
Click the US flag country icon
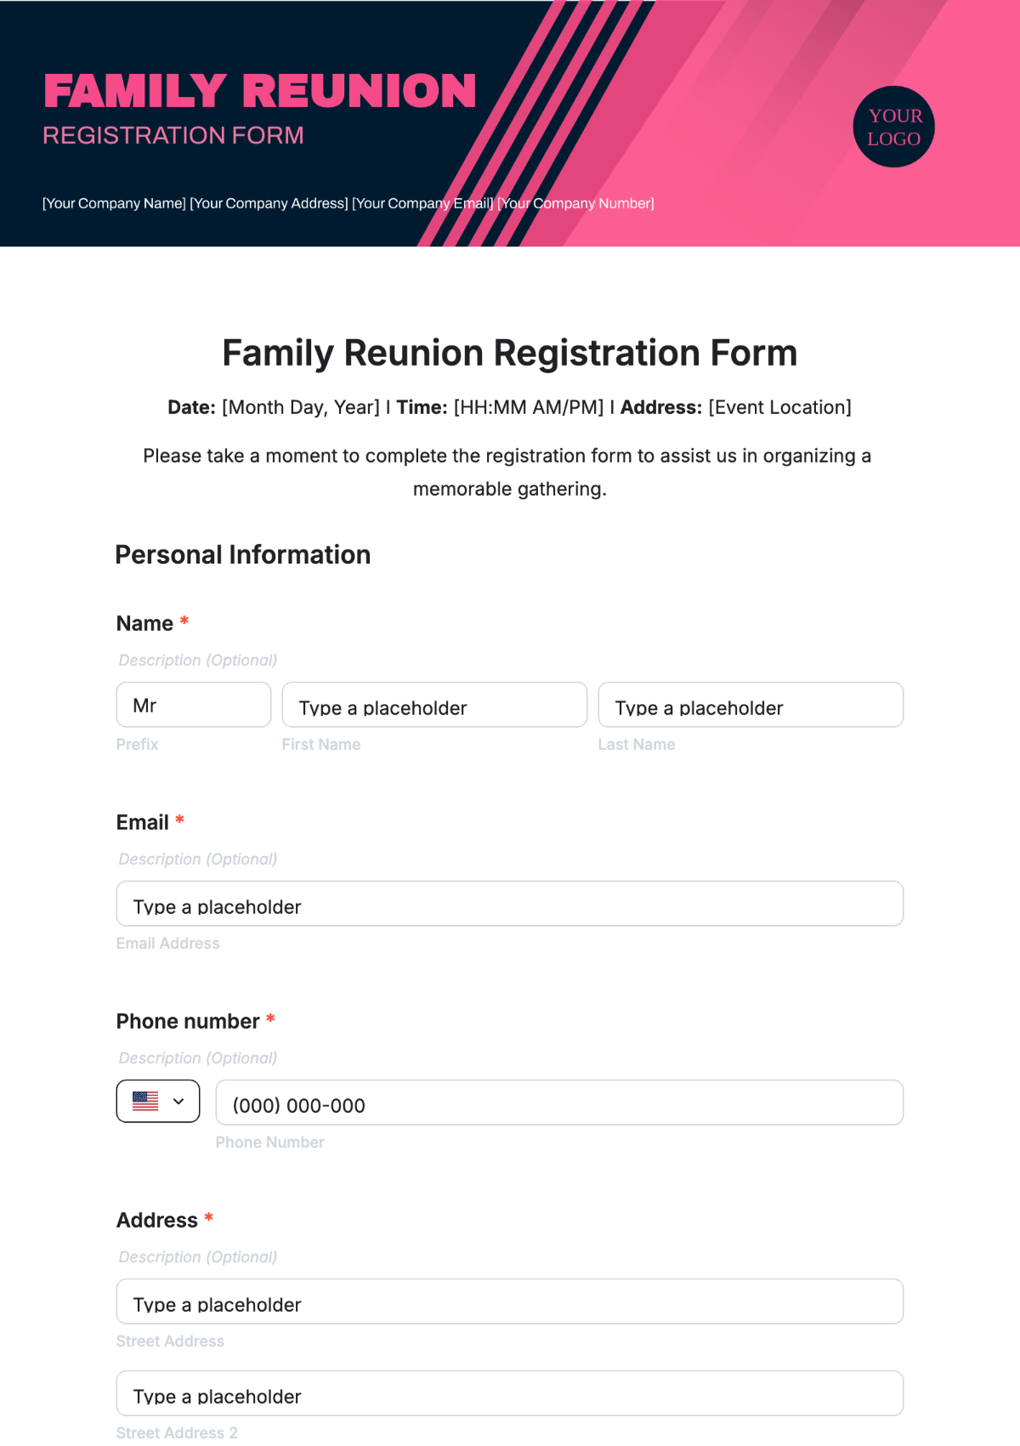click(145, 1101)
